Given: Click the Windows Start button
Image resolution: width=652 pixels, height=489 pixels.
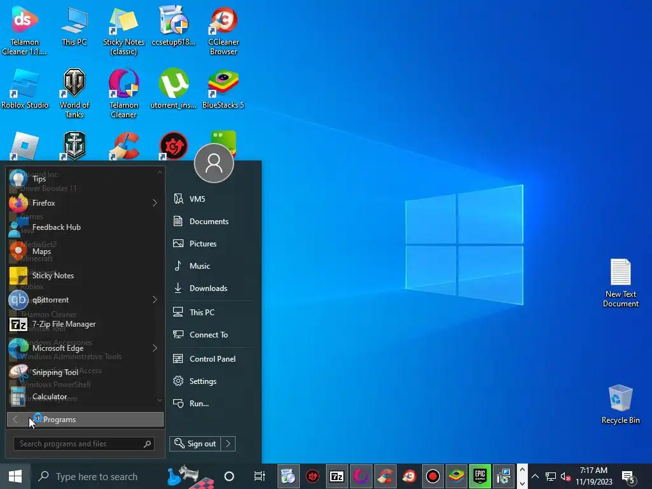Looking at the screenshot, I should [15, 476].
